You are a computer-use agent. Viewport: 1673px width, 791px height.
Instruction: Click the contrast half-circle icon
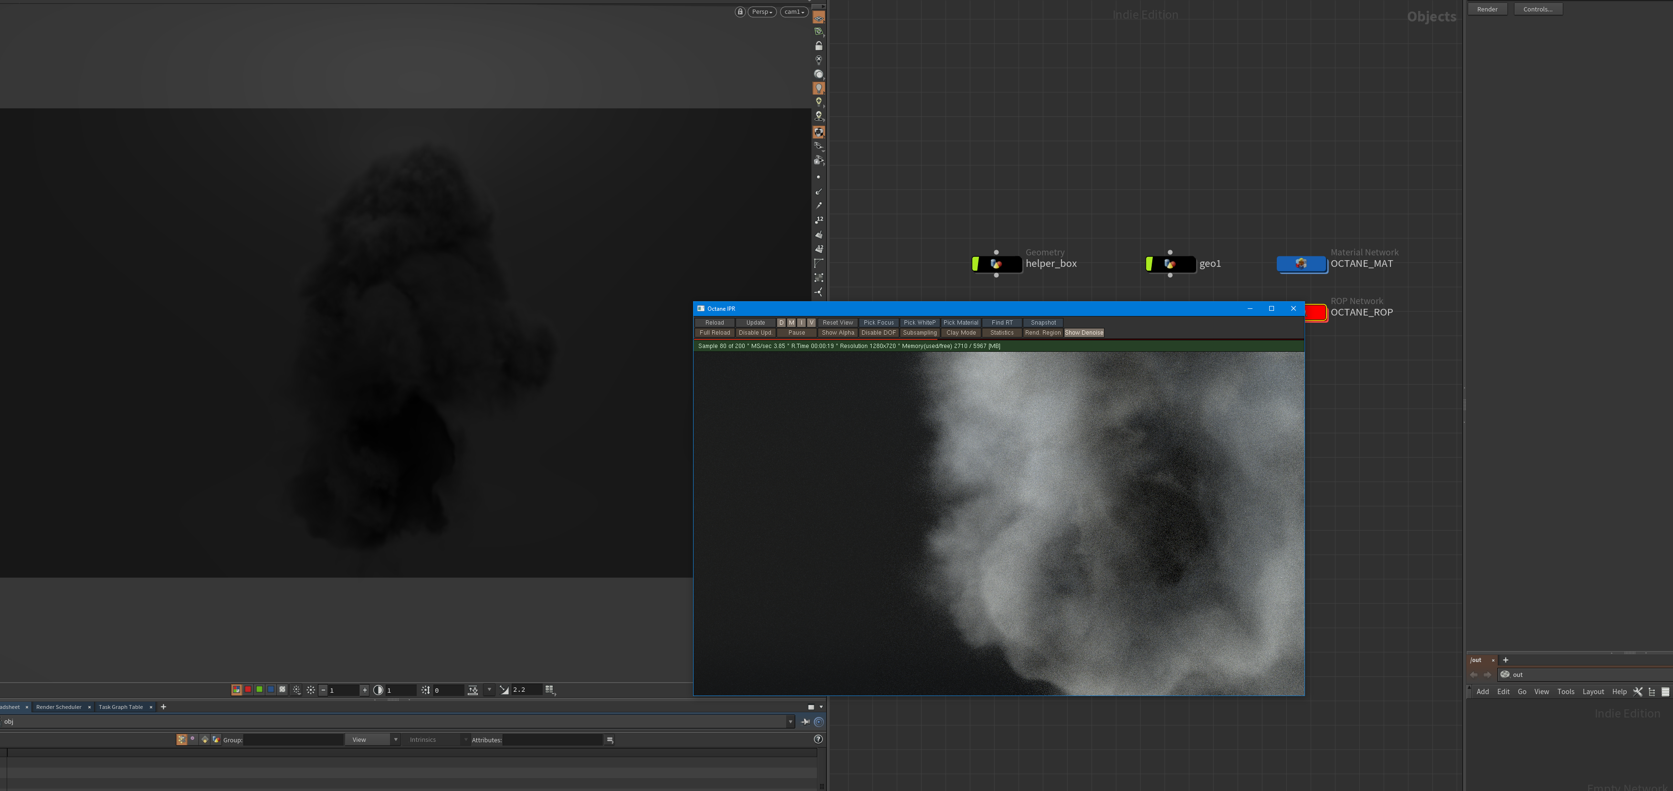click(x=378, y=690)
